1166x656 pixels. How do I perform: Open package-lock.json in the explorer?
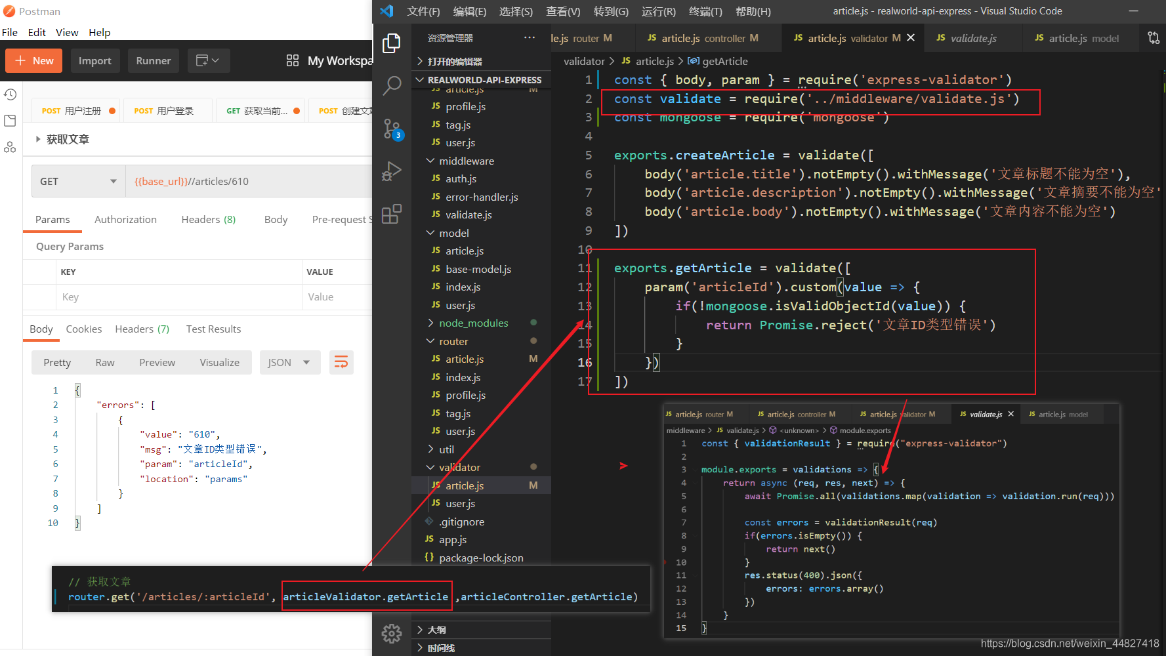coord(481,558)
